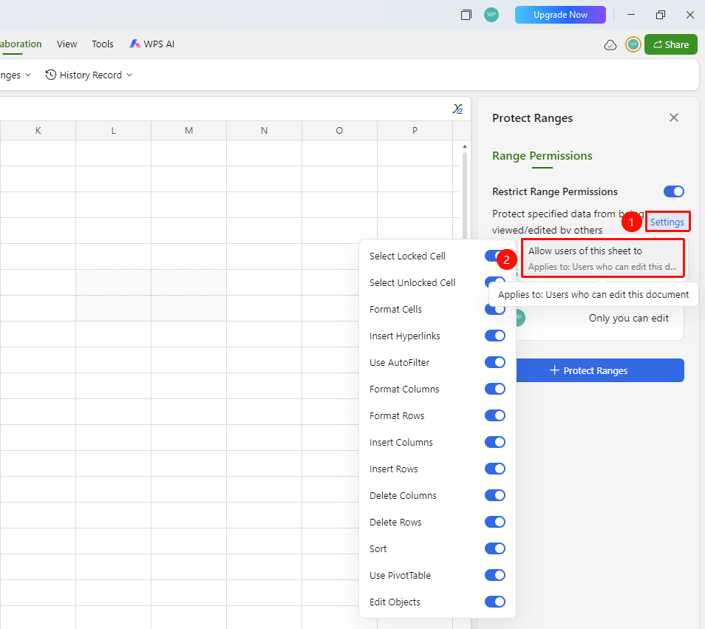This screenshot has width=705, height=629.
Task: Disable the Sort permission switch
Action: click(495, 548)
